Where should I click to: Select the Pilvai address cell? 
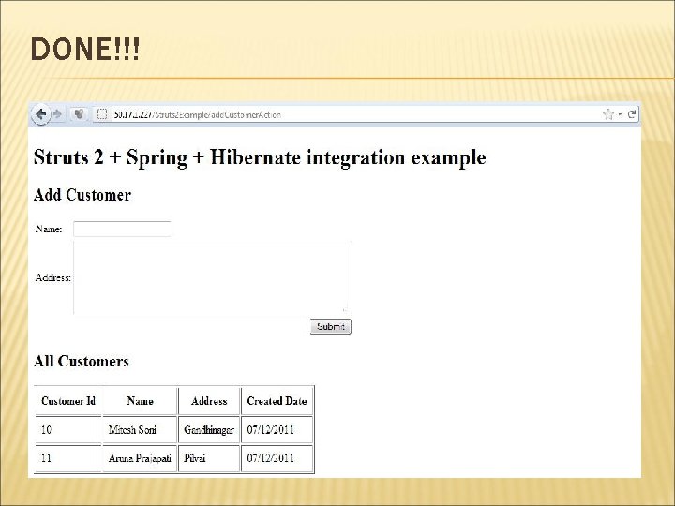209,458
